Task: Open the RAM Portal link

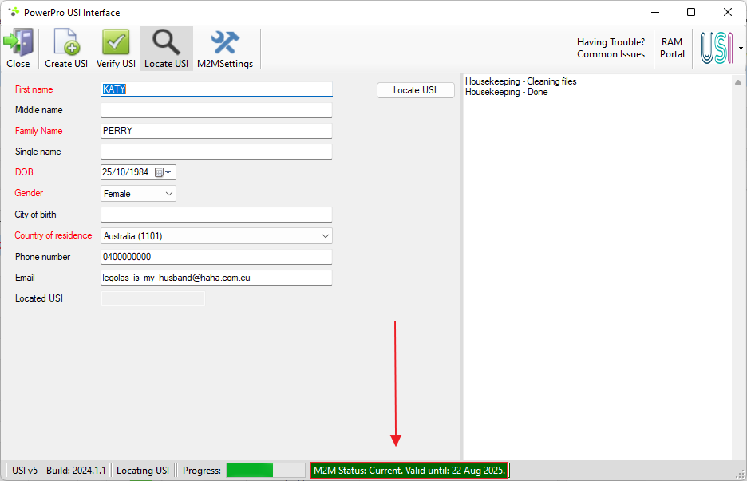Action: pyautogui.click(x=672, y=48)
